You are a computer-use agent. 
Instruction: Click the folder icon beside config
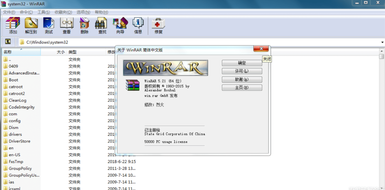[5, 121]
